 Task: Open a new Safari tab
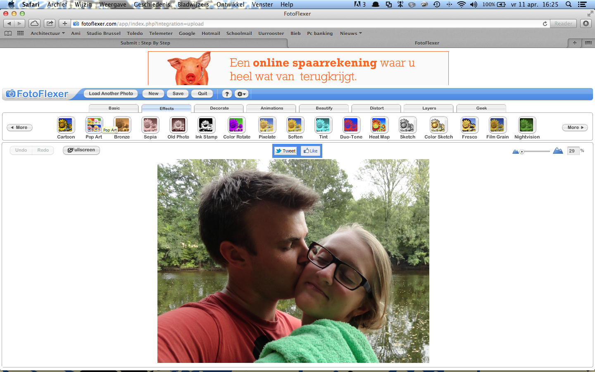coord(574,43)
